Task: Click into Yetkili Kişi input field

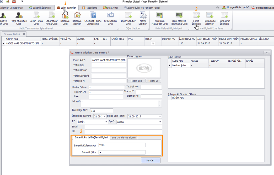Action: coord(109,65)
